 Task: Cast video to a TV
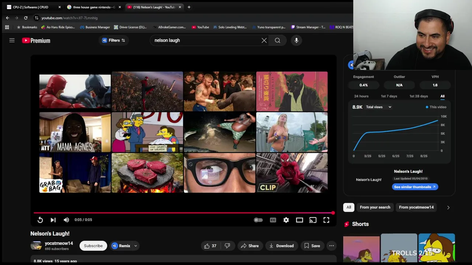(313, 220)
